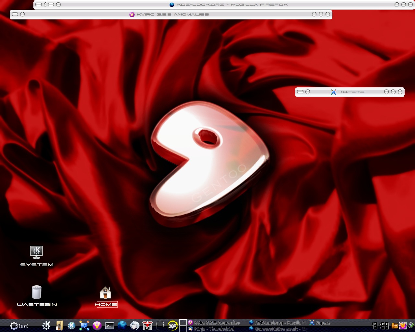Screen dimensions: 415x332
Task: Click the headset icon in the panel
Action: click(x=160, y=325)
